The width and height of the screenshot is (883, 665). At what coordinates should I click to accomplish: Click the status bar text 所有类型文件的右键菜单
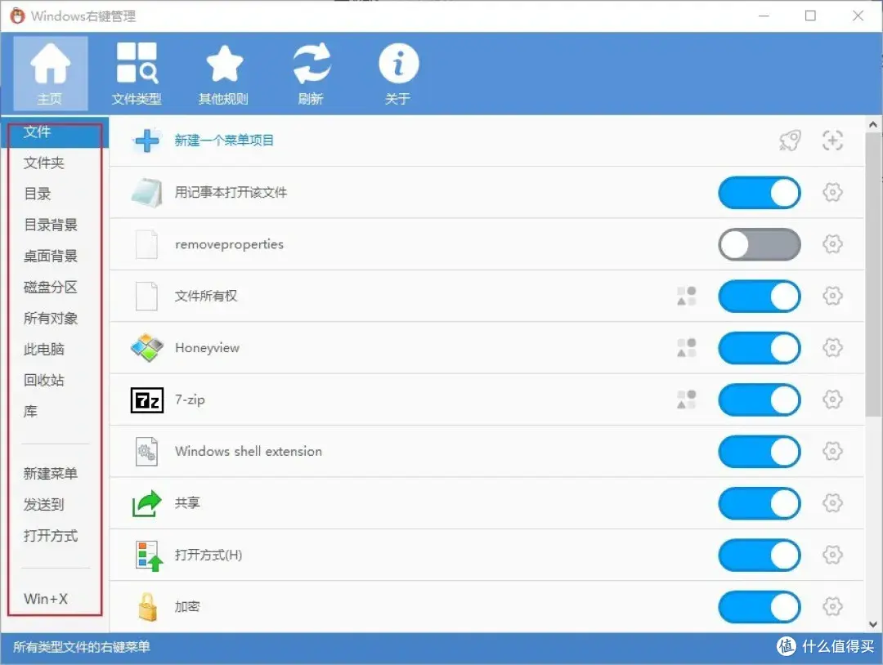tap(82, 647)
